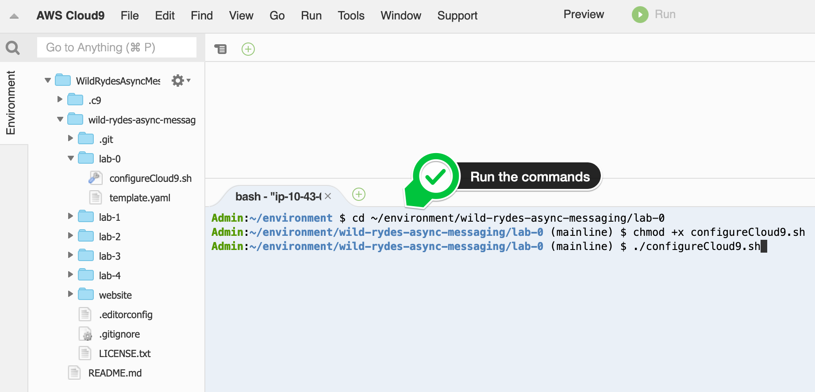Viewport: 815px width, 392px height.
Task: Expand the website folder
Action: pos(70,294)
